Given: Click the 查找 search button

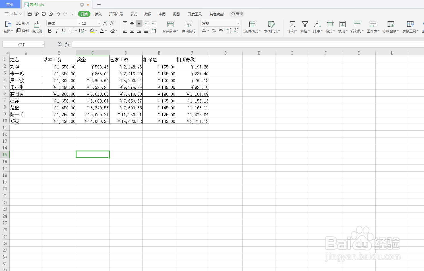Looking at the screenshot, I should point(237,14).
